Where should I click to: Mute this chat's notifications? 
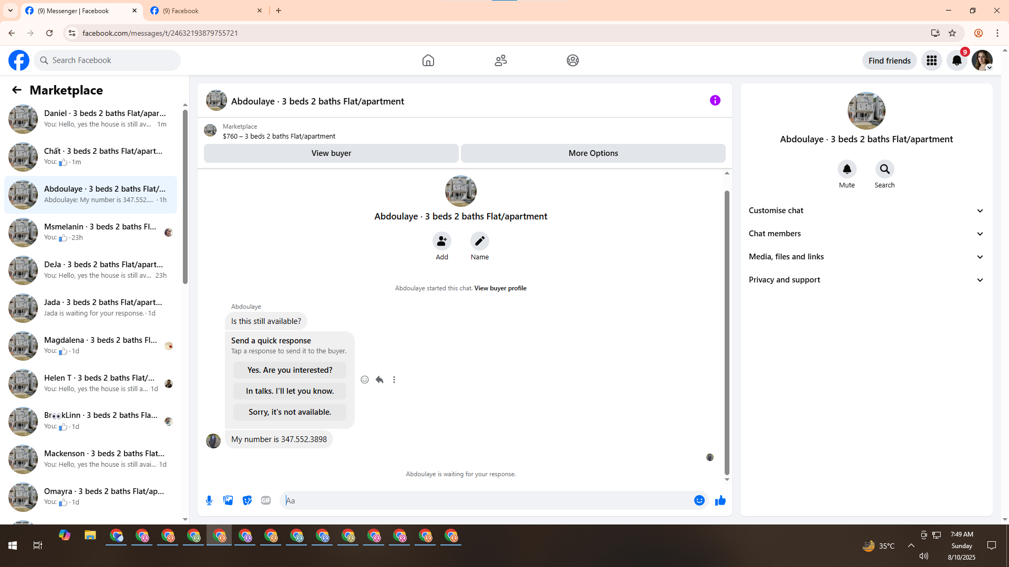(847, 169)
